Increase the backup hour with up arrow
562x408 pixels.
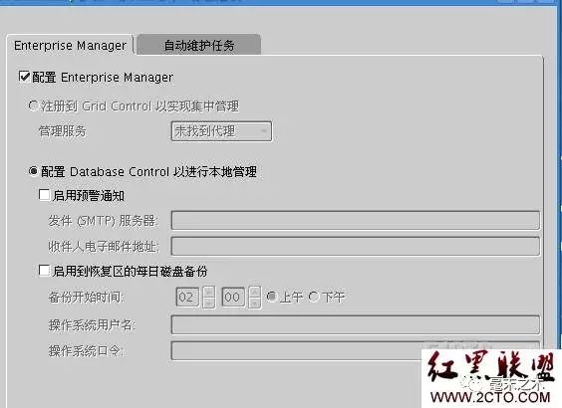coord(209,292)
